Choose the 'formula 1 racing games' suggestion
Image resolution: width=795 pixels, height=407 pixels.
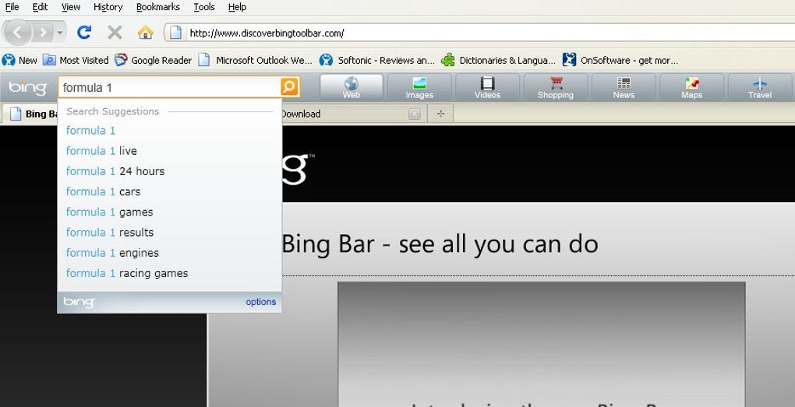pyautogui.click(x=169, y=273)
